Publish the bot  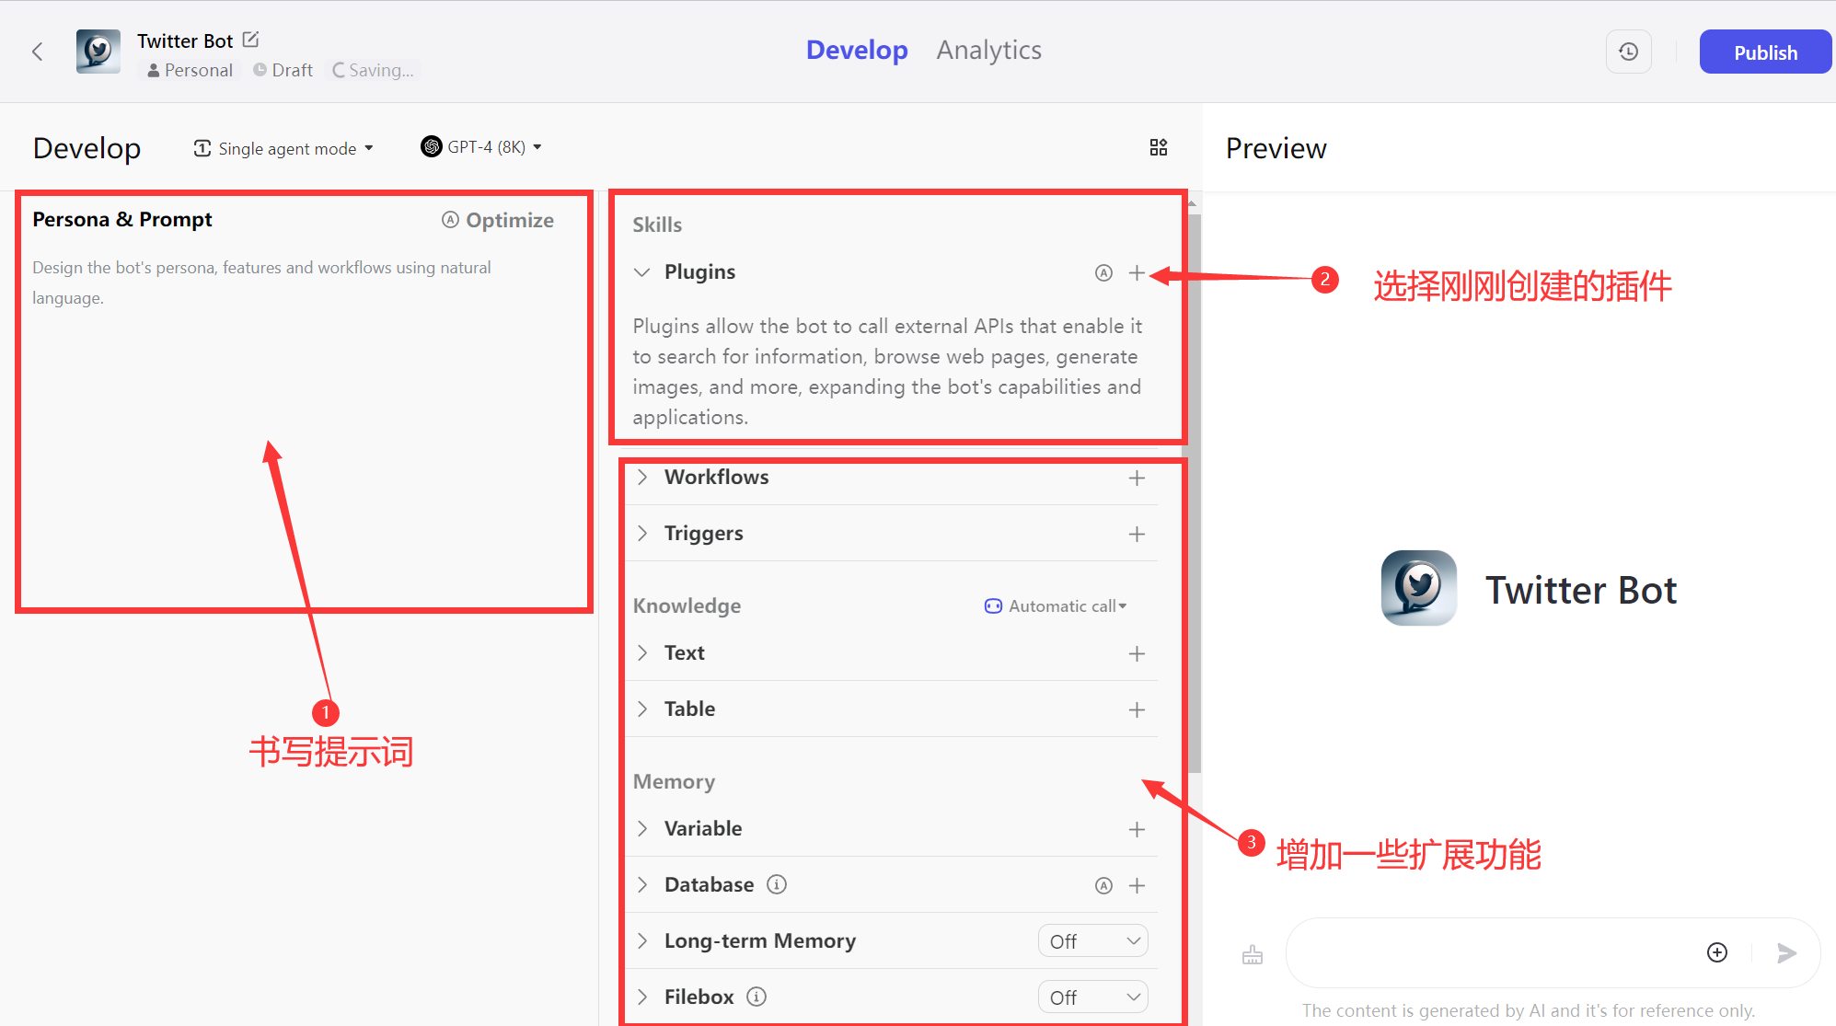point(1764,52)
